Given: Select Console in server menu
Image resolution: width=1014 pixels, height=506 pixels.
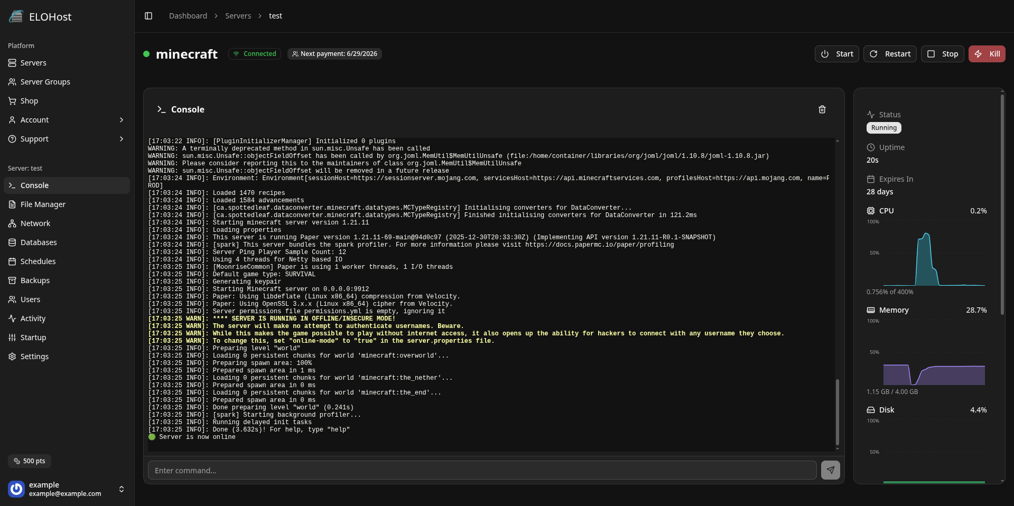Looking at the screenshot, I should tap(67, 185).
